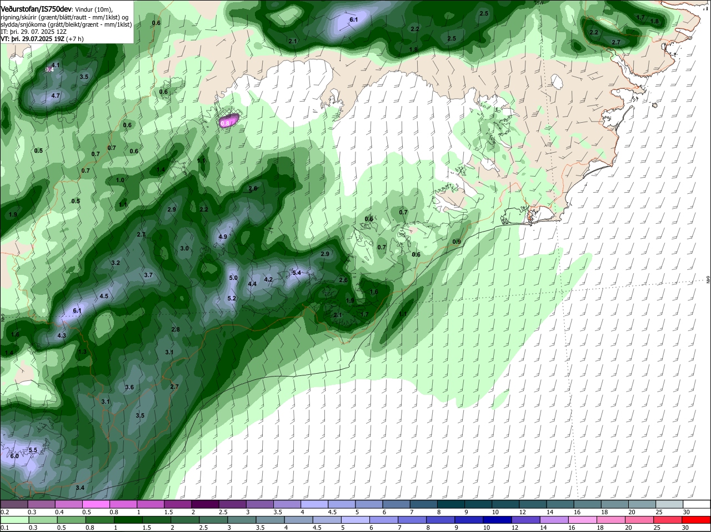Click the precipitation value 3.4 on the map
Image resolution: width=711 pixels, height=532 pixels.
(80, 488)
